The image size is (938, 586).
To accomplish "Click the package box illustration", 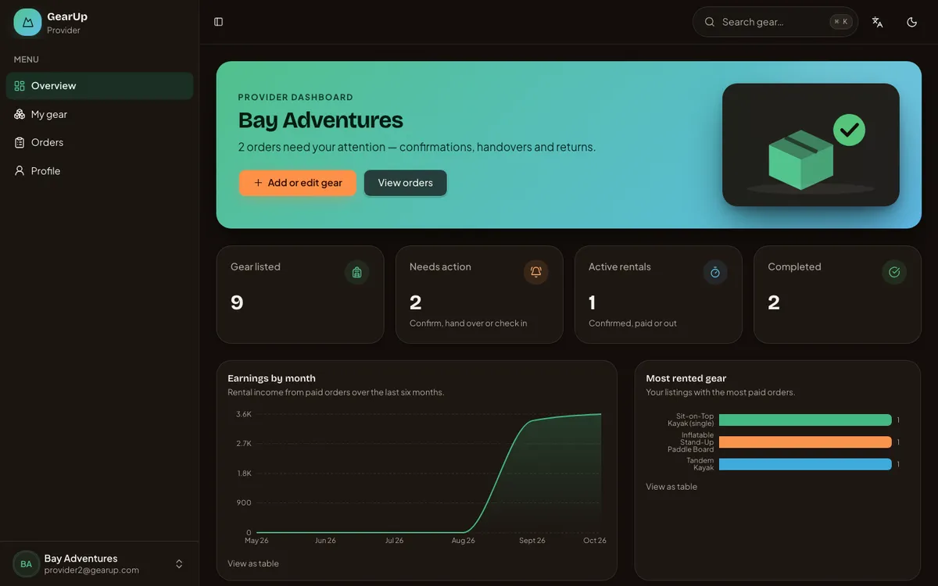I will point(801,159).
